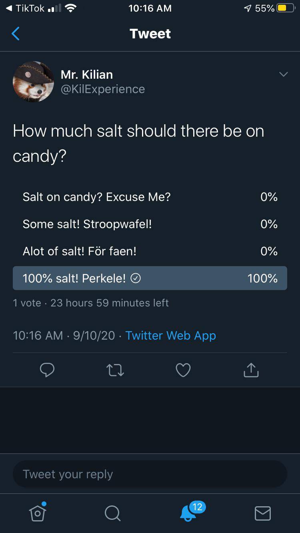Tap the retweet icon

point(115,370)
